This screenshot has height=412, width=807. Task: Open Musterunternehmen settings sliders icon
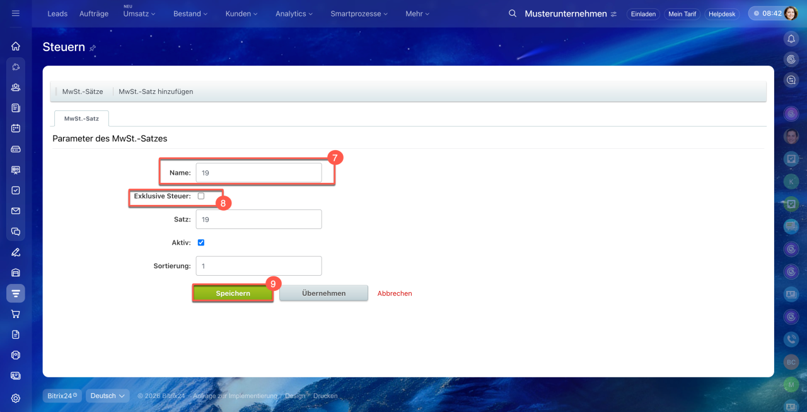click(613, 14)
